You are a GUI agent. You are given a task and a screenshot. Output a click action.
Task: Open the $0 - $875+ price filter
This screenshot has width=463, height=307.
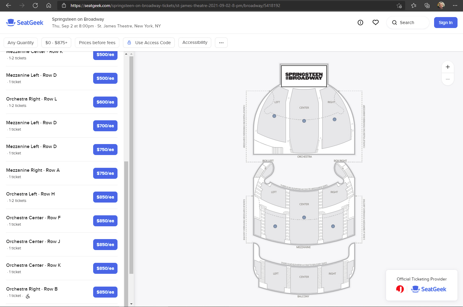point(56,43)
